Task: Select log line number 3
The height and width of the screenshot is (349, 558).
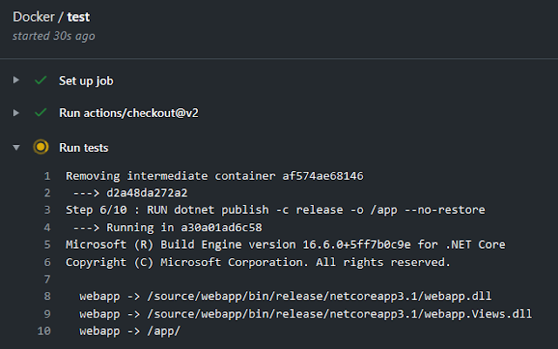Action: (x=47, y=210)
